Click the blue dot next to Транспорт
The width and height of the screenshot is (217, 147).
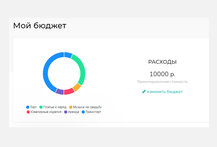(83, 112)
